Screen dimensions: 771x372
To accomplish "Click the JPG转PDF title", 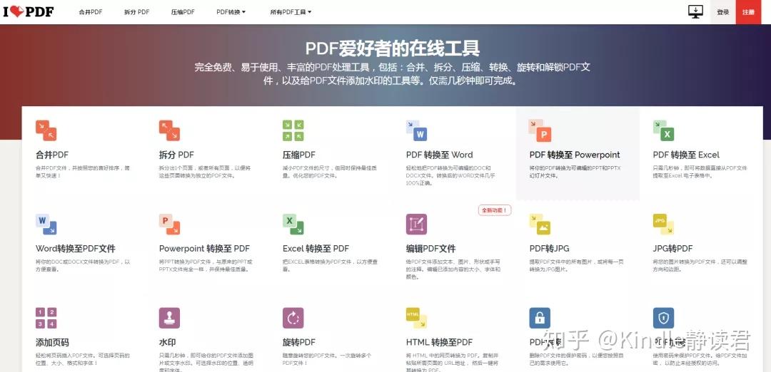I will tap(672, 248).
